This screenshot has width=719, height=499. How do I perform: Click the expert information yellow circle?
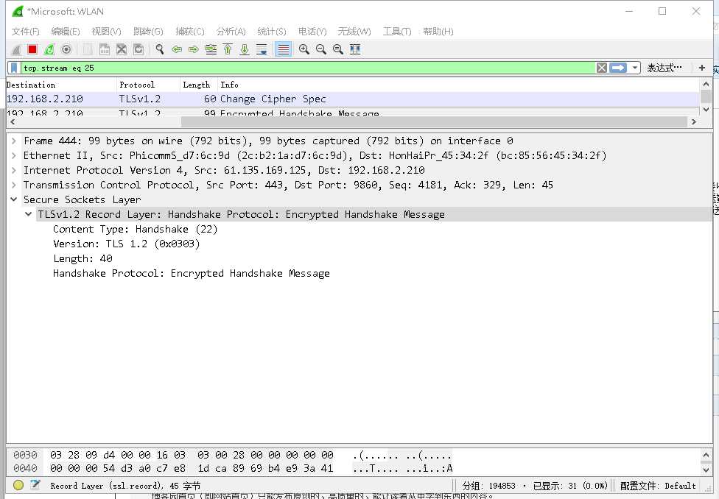[x=18, y=485]
